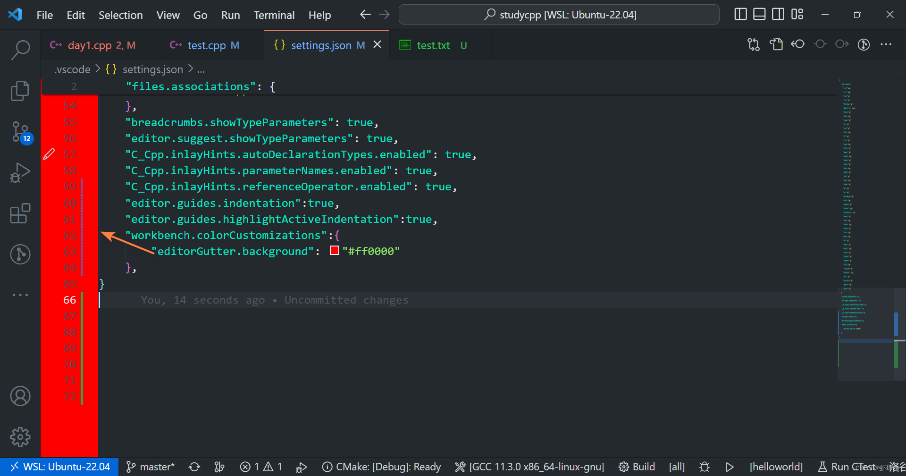Open the Edit menu
Viewport: 906px width, 476px height.
pyautogui.click(x=75, y=15)
